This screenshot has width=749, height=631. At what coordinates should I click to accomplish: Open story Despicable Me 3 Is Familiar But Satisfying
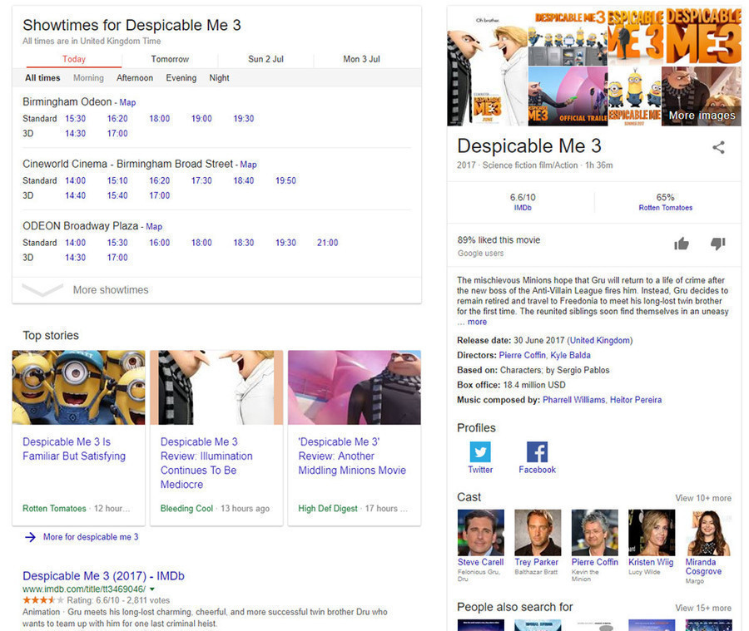pyautogui.click(x=74, y=449)
